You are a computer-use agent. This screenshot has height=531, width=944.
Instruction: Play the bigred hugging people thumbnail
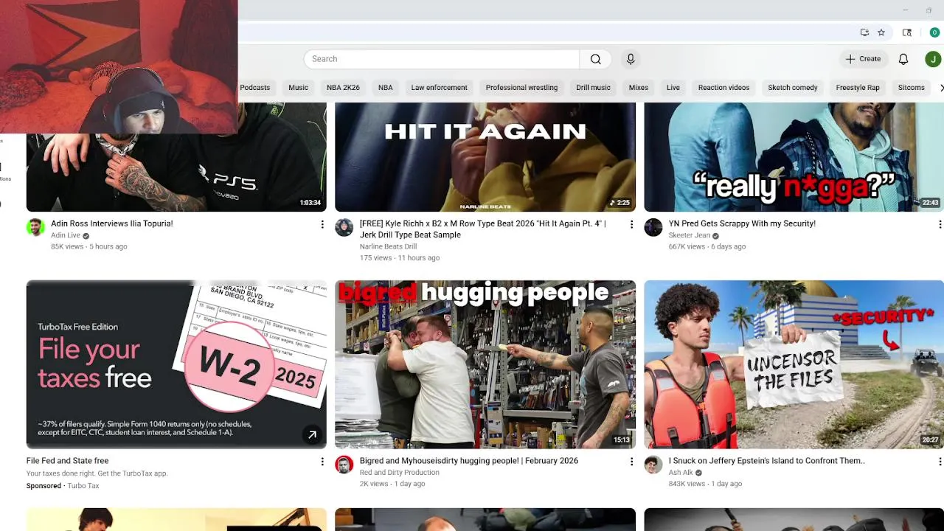click(x=485, y=364)
